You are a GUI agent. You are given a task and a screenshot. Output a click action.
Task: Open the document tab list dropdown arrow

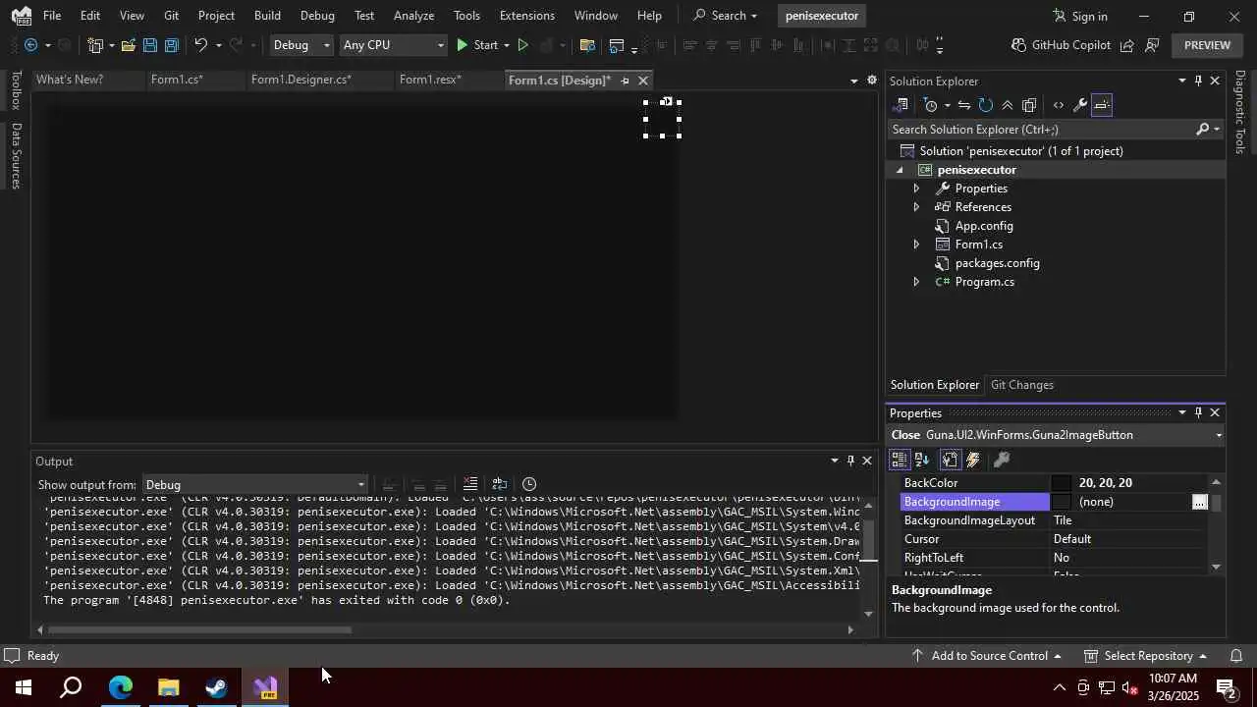coord(853,81)
